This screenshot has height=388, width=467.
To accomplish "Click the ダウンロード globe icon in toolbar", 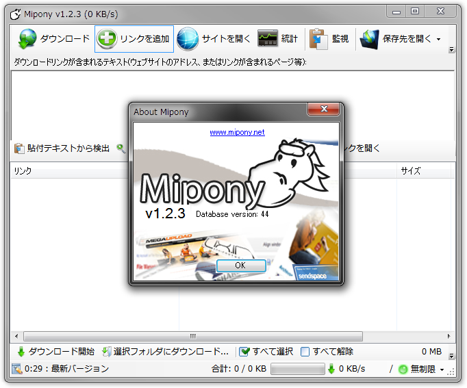I will pos(27,39).
